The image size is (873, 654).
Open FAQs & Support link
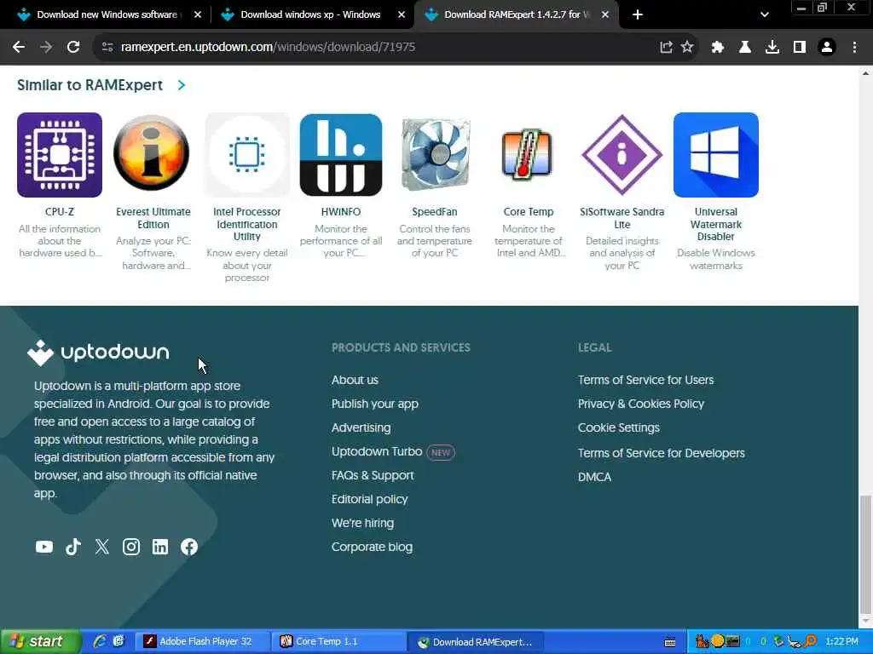pos(373,475)
